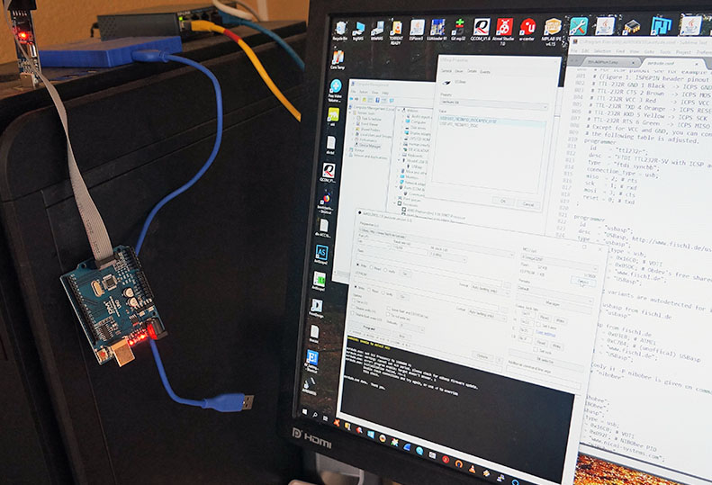Open the Free Video Volume desktop shortcut

[335, 90]
